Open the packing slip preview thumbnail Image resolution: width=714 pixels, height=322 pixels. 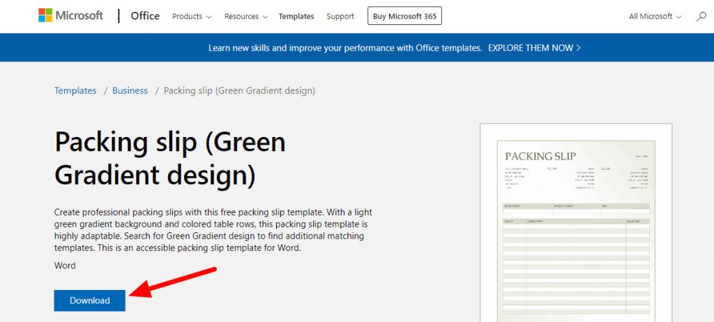point(576,223)
